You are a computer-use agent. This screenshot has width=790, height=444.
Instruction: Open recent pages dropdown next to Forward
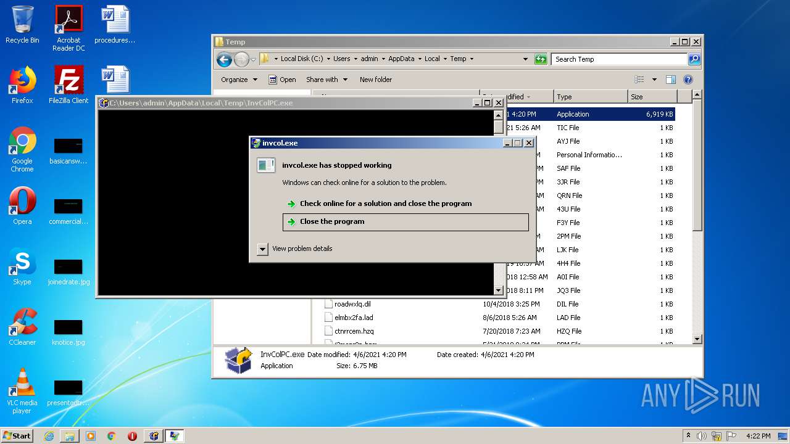tap(253, 60)
